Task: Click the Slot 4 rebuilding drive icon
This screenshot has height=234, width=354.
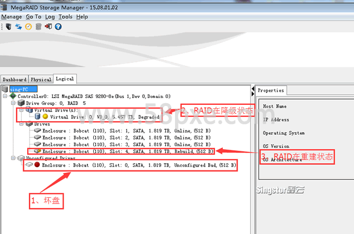Action: coord(38,151)
